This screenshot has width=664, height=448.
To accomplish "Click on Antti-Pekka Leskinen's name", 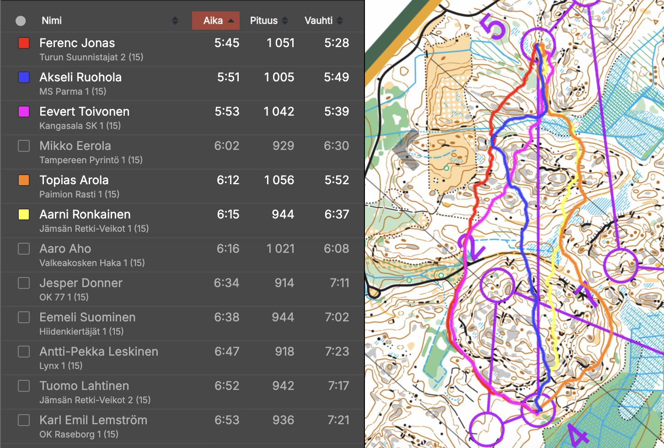I will pyautogui.click(x=99, y=352).
